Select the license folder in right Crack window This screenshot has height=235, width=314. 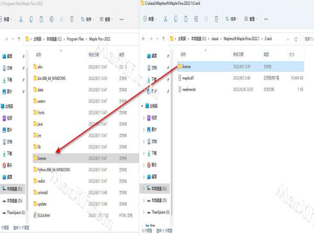coord(241,66)
